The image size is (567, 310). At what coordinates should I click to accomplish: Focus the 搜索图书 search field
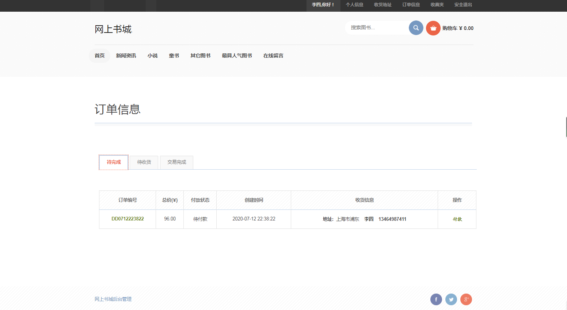377,27
